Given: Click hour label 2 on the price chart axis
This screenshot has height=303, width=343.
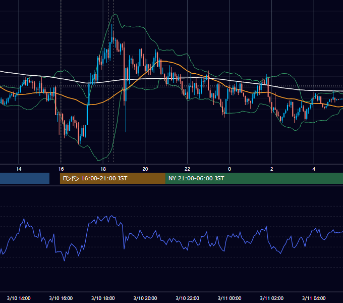Looking at the screenshot, I should tap(272, 169).
